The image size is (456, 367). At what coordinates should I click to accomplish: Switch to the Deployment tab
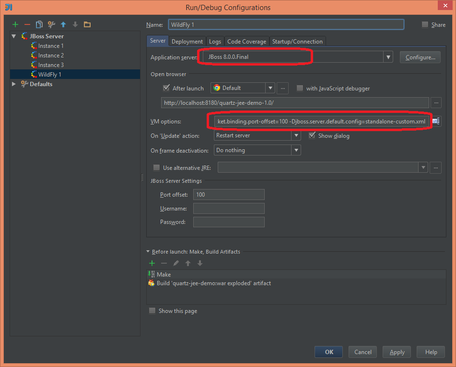coord(187,41)
